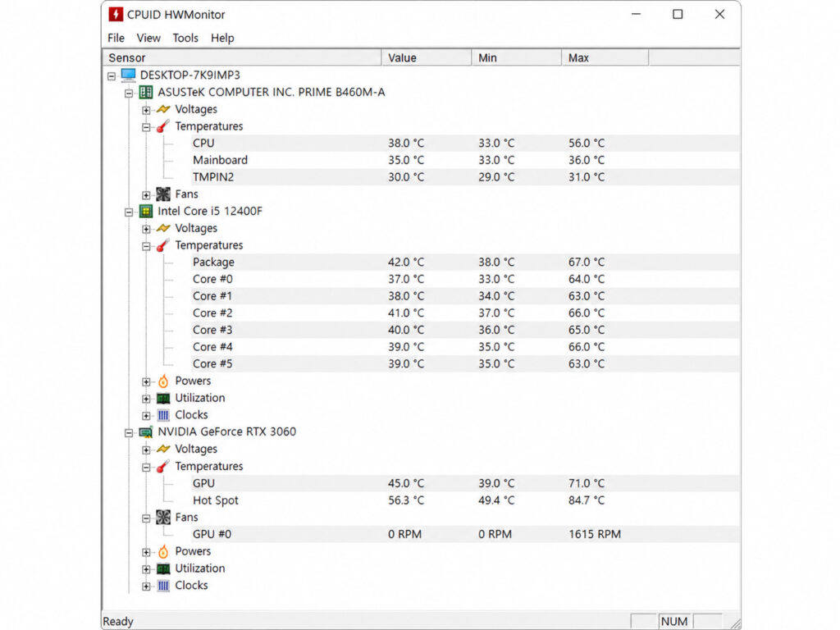Collapse the Intel Core i5 12400F node

tap(129, 212)
